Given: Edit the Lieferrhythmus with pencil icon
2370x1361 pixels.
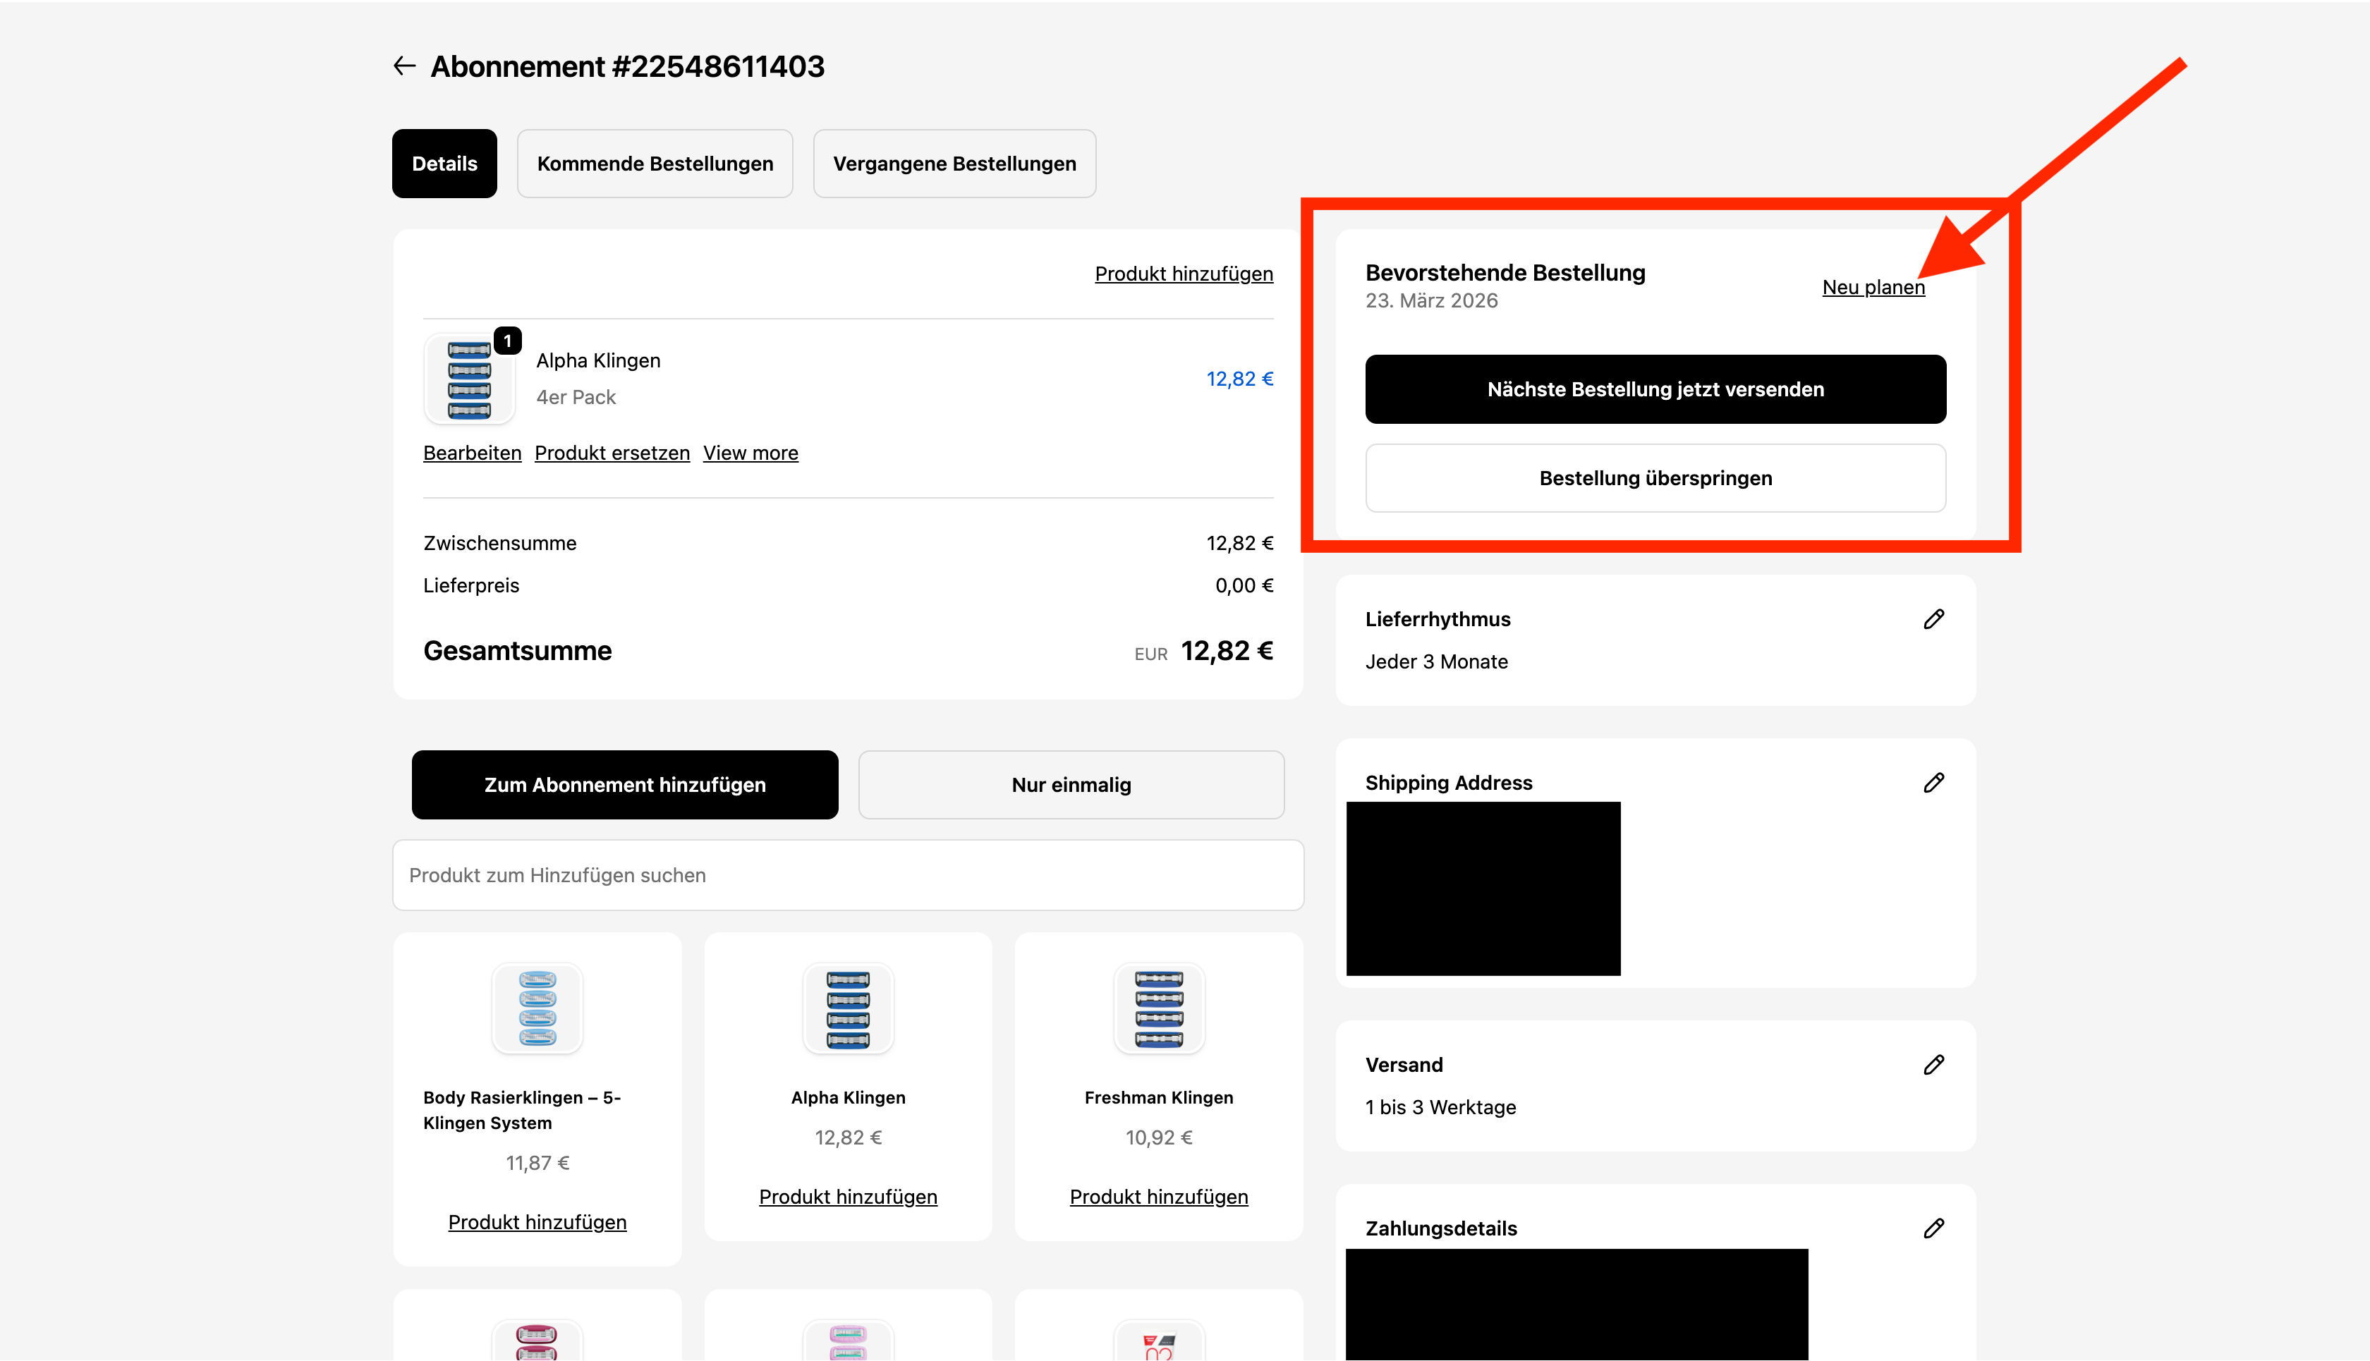Looking at the screenshot, I should pyautogui.click(x=1933, y=619).
